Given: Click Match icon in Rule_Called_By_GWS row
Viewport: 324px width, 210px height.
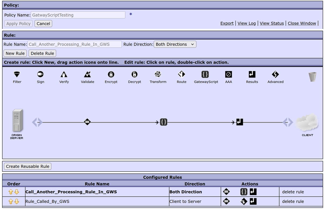Looking at the screenshot, I should click(226, 201).
